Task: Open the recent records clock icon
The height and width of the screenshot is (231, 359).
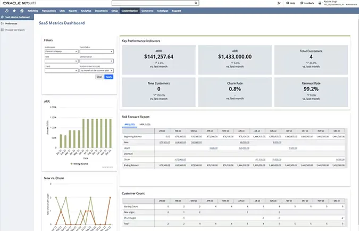Action: pos(6,10)
